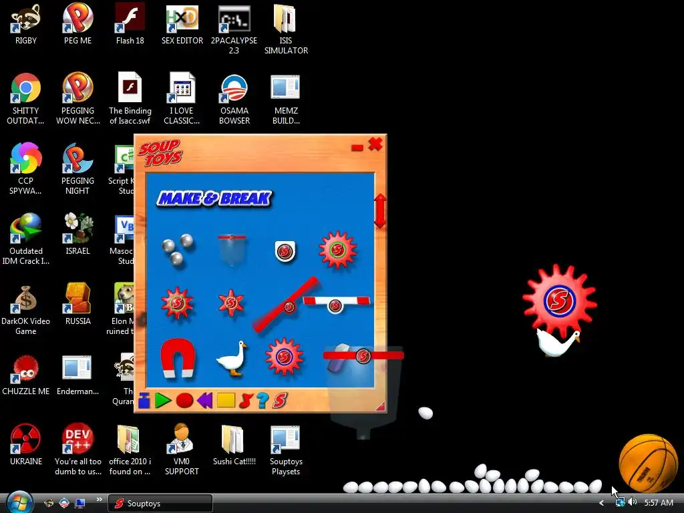Click the red S logo in Souptoys toolbar
The height and width of the screenshot is (513, 684).
point(280,401)
